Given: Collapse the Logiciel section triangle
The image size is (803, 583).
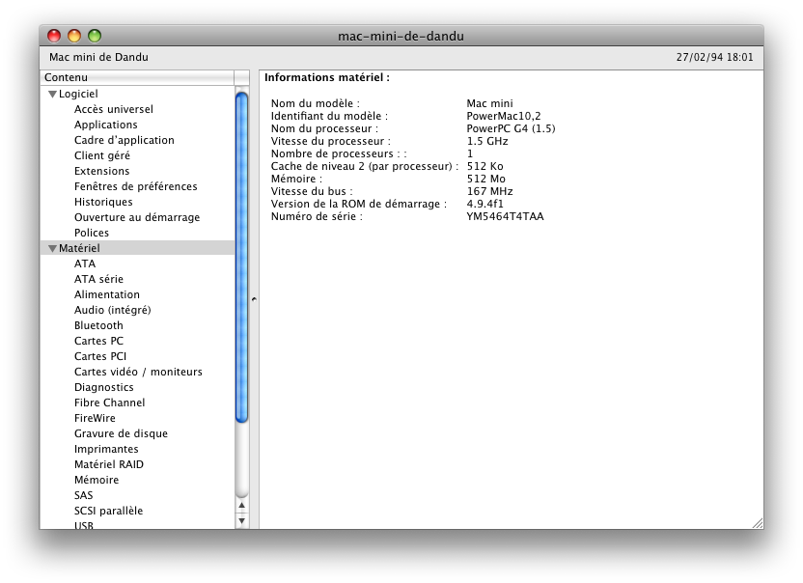Looking at the screenshot, I should click(52, 95).
